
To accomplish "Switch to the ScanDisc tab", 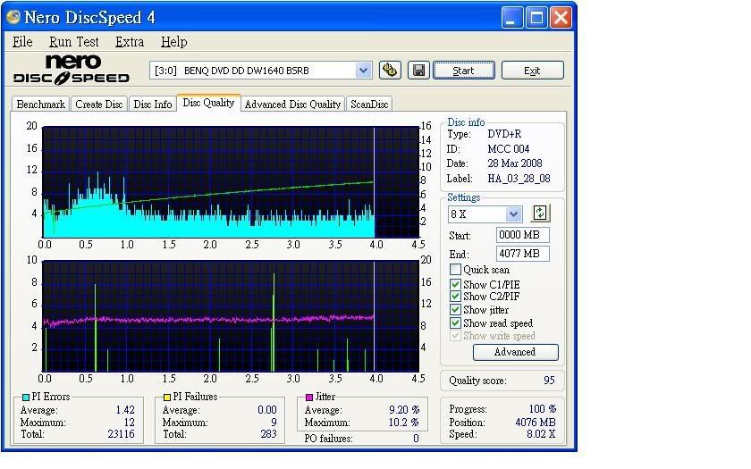I will pos(369,105).
